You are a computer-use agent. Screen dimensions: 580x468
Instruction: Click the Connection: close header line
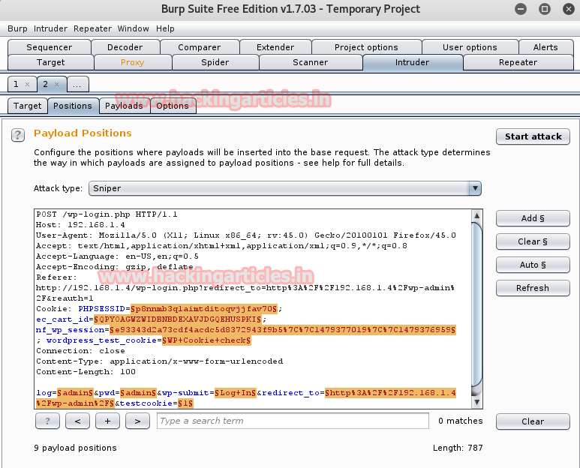point(80,351)
